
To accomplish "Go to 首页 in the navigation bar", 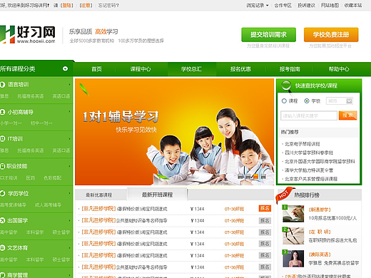I will (x=96, y=69).
